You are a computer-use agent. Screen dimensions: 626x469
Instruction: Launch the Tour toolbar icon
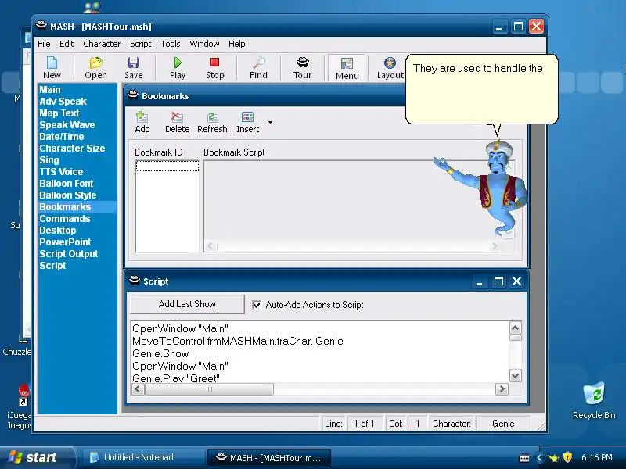(302, 68)
